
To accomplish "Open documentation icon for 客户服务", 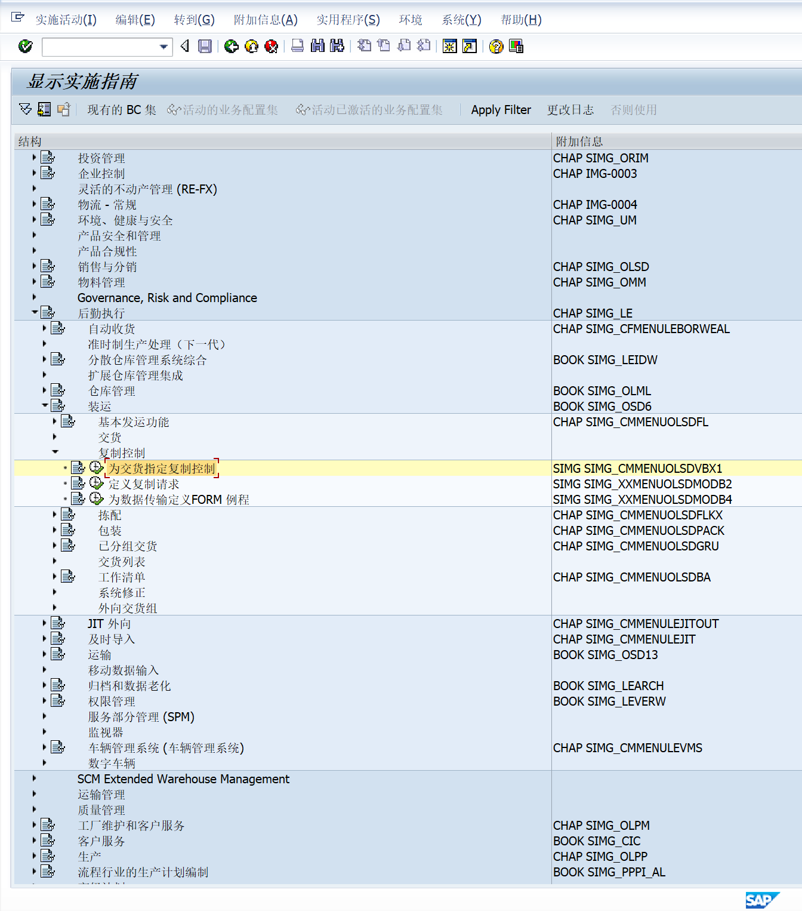I will point(48,841).
